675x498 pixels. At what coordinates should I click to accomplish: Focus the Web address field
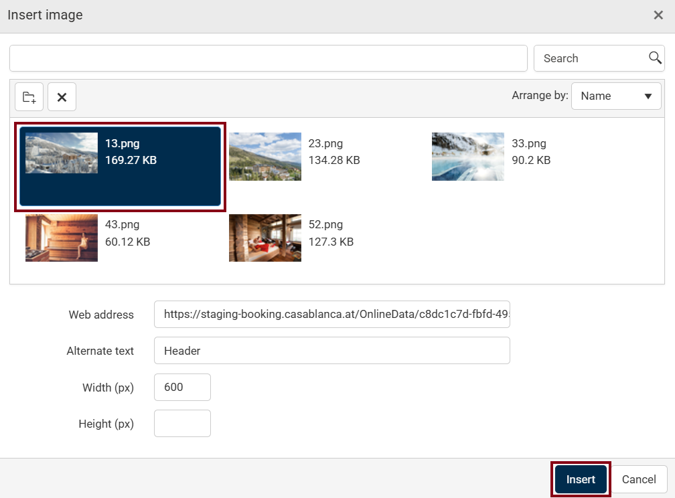[332, 314]
